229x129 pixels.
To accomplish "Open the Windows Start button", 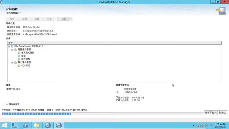I will tap(4, 125).
